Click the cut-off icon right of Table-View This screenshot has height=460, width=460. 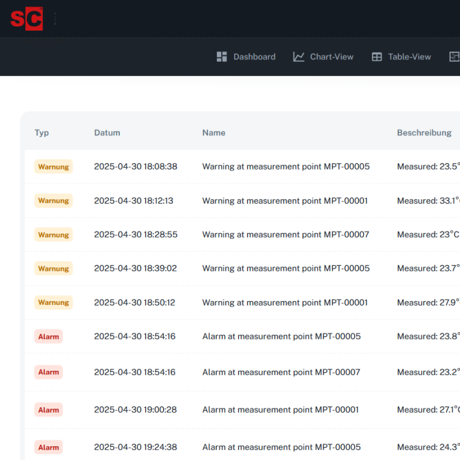454,57
